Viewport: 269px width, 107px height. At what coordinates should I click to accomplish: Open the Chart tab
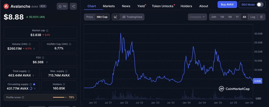click(x=92, y=6)
